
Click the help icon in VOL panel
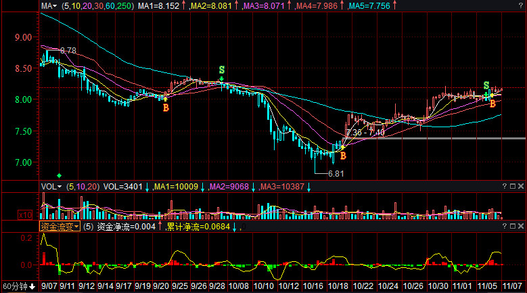pyautogui.click(x=504, y=185)
